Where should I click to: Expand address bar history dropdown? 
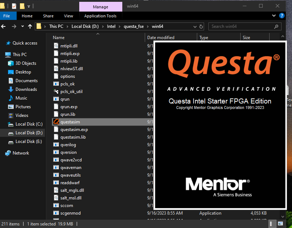[195, 27]
